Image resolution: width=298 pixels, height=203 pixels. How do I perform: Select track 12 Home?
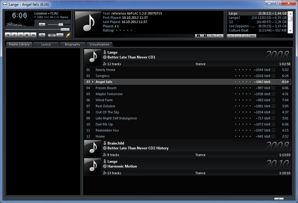(x=188, y=137)
